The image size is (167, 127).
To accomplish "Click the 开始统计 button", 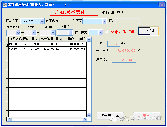I will pyautogui.click(x=148, y=31).
